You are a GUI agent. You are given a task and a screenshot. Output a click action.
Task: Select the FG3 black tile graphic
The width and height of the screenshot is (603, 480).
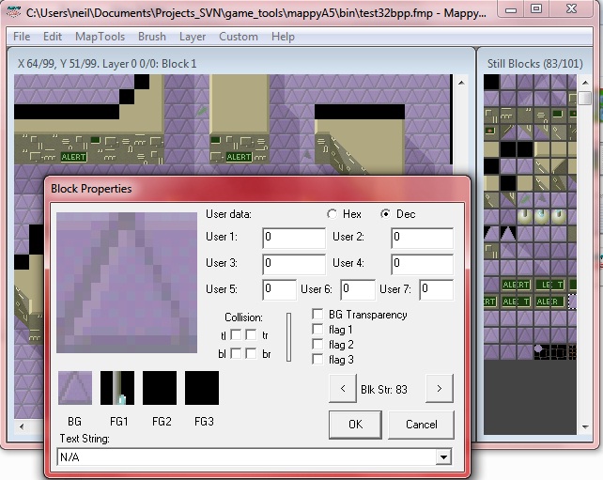pos(202,388)
